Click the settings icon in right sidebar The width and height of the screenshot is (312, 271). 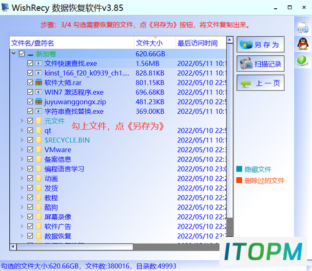click(303, 28)
